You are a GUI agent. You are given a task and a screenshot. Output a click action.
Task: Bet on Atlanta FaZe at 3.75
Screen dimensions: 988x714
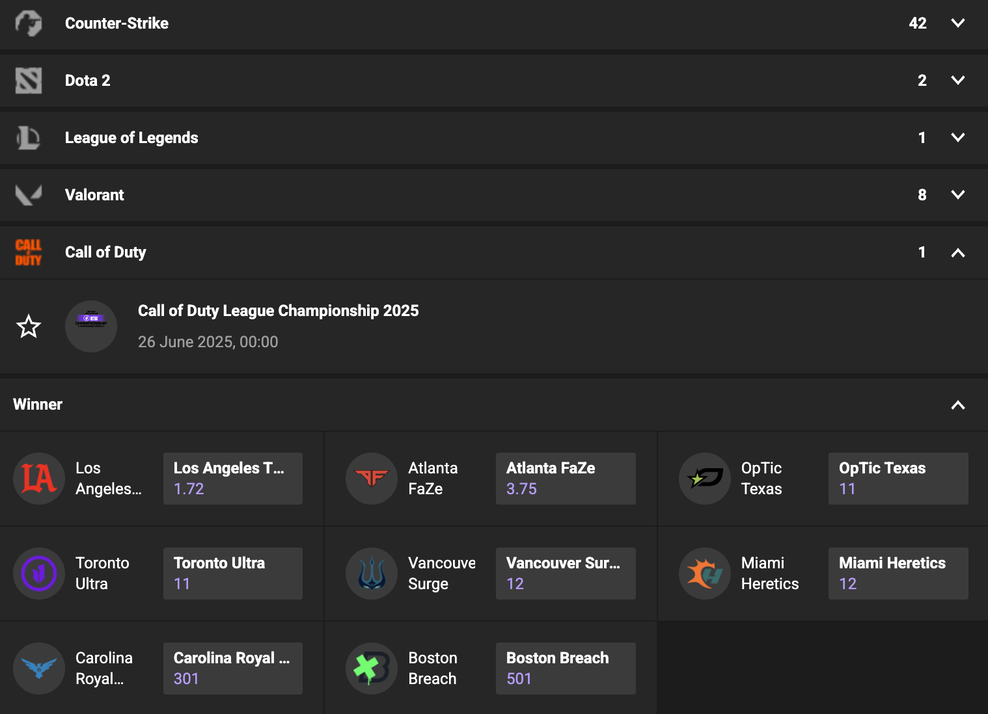coord(566,479)
